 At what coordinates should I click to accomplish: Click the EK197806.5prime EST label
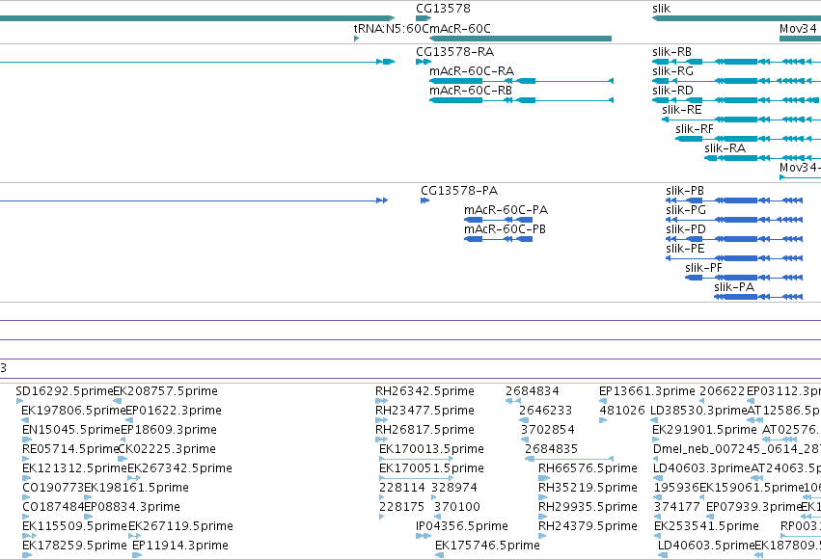pyautogui.click(x=74, y=411)
